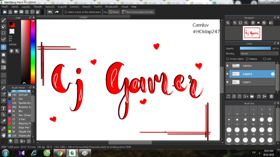Select the Dot tool
Image resolution: width=280 pixels, height=157 pixels.
[x=3, y=39]
